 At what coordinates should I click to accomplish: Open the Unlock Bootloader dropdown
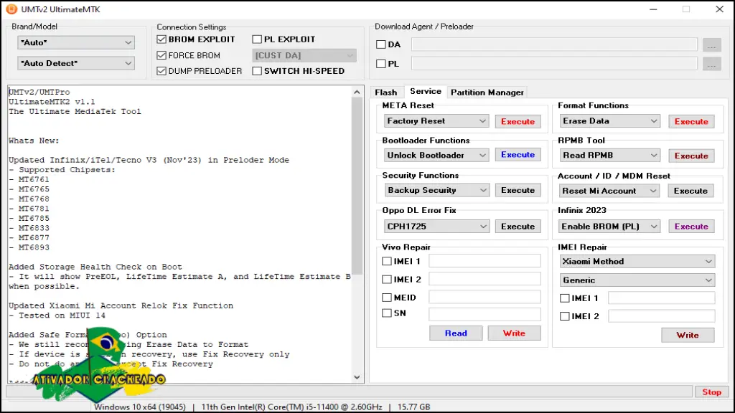(x=436, y=155)
